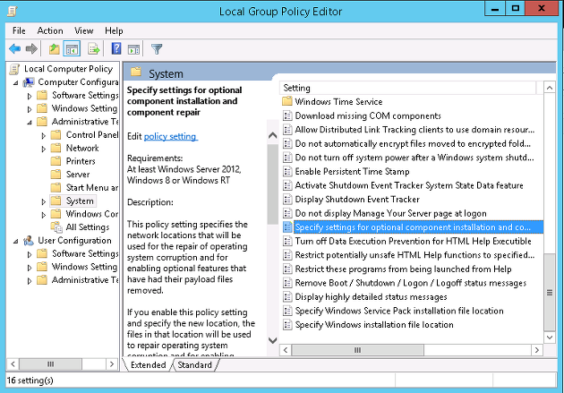Expand Administrative Templates under User Configuration

click(x=30, y=281)
